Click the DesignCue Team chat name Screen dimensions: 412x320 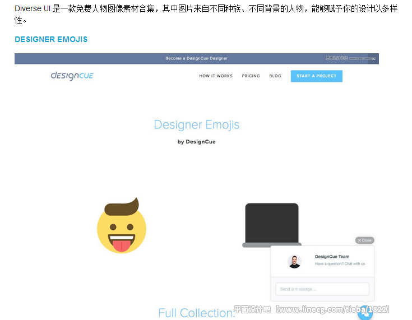coord(332,257)
